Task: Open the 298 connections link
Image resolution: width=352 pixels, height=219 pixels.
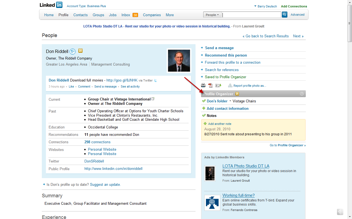Action: [97, 142]
